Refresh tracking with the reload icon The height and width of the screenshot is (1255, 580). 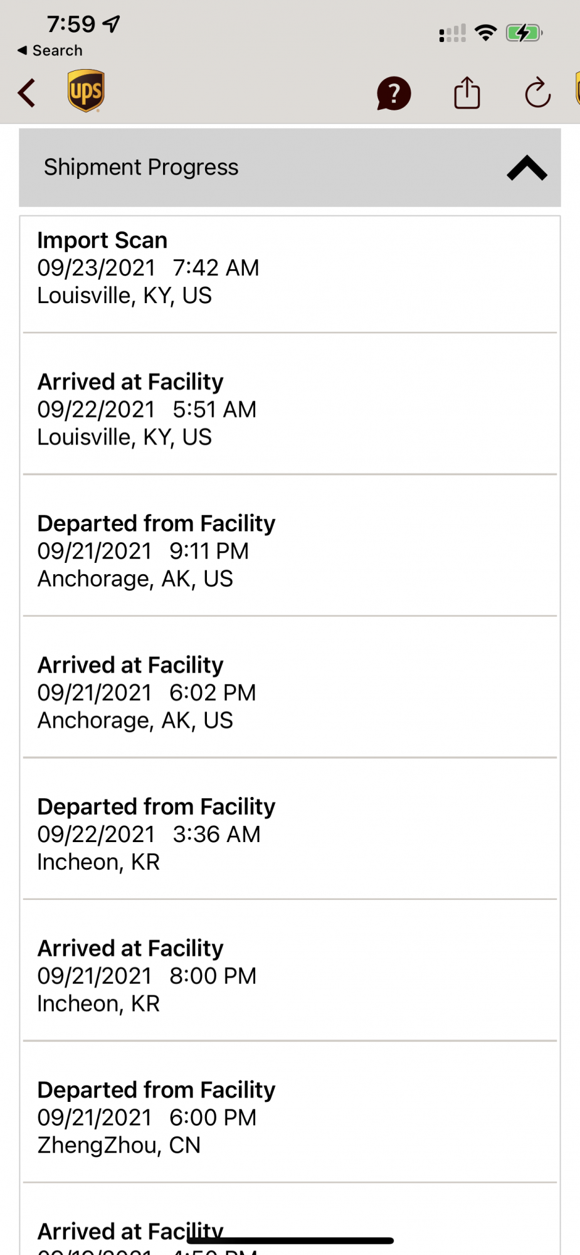[537, 93]
